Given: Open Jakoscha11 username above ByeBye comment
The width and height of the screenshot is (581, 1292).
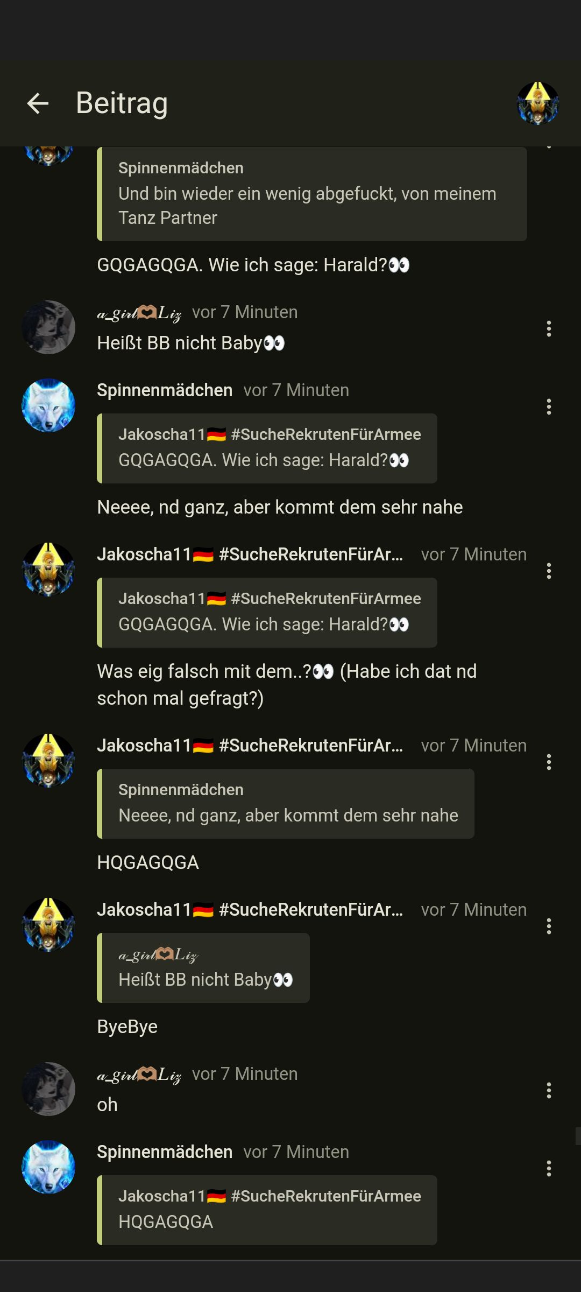Looking at the screenshot, I should 250,910.
